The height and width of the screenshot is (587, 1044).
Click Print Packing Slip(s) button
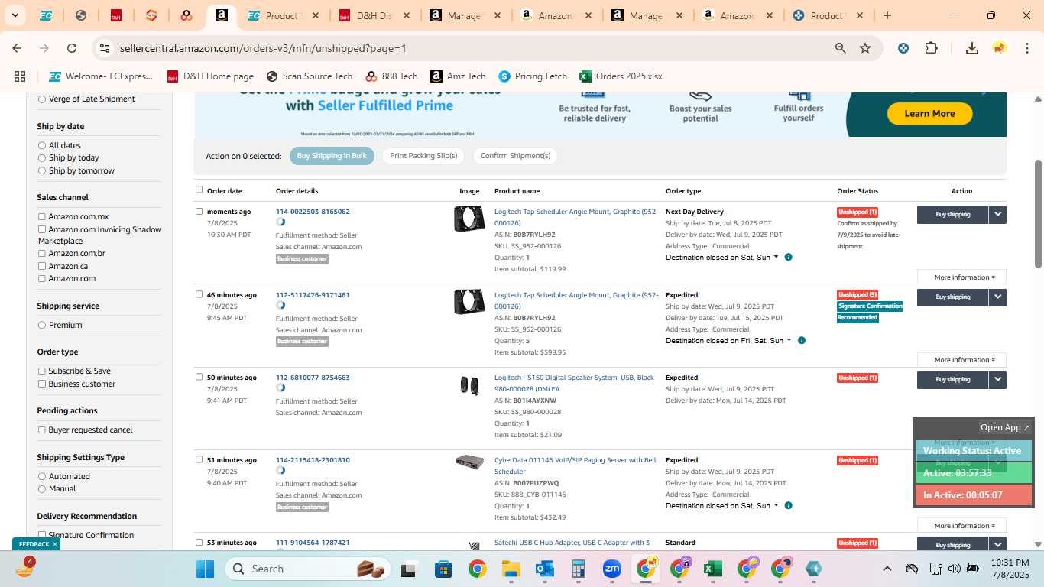click(423, 156)
